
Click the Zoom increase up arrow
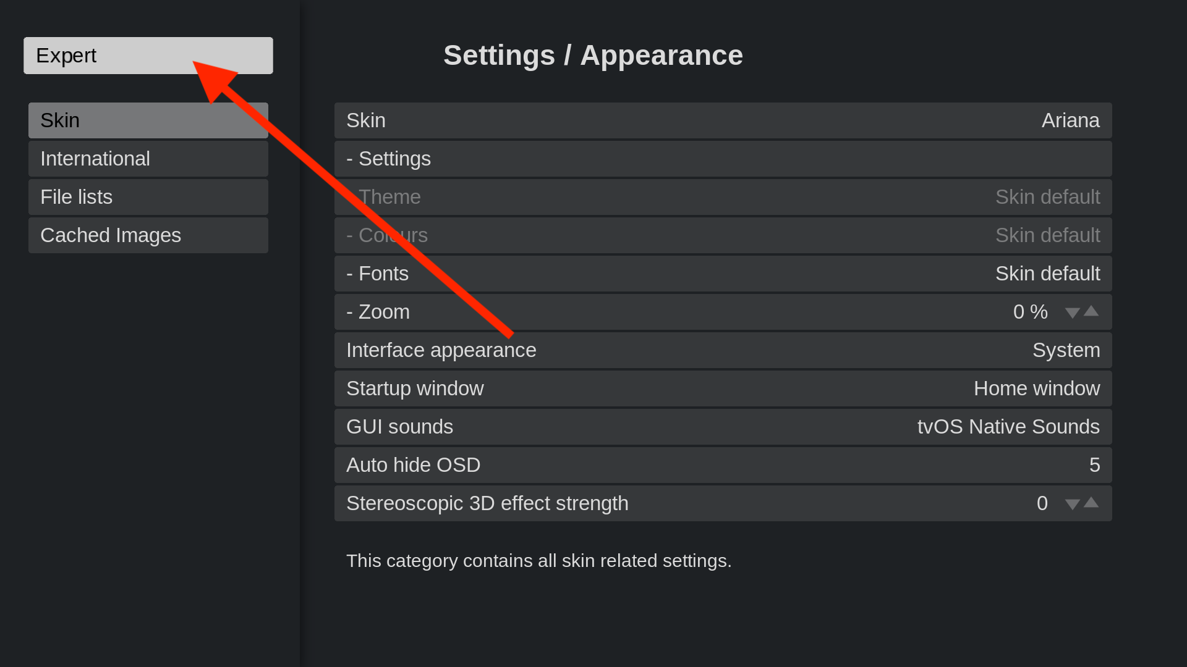(x=1091, y=311)
